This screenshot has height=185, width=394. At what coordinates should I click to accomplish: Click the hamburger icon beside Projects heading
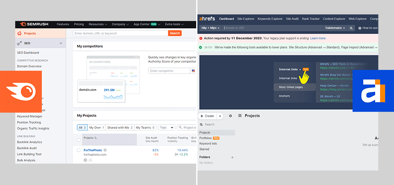(x=240, y=116)
